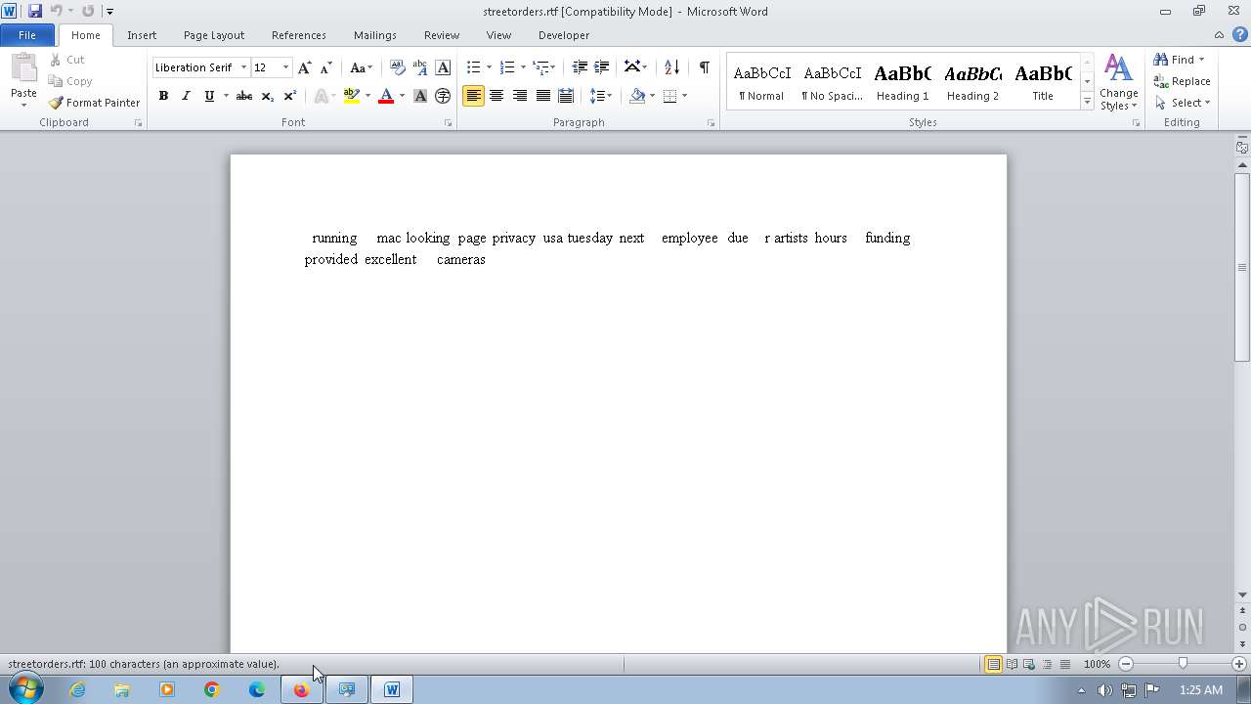Click the Find button

coord(1180,60)
